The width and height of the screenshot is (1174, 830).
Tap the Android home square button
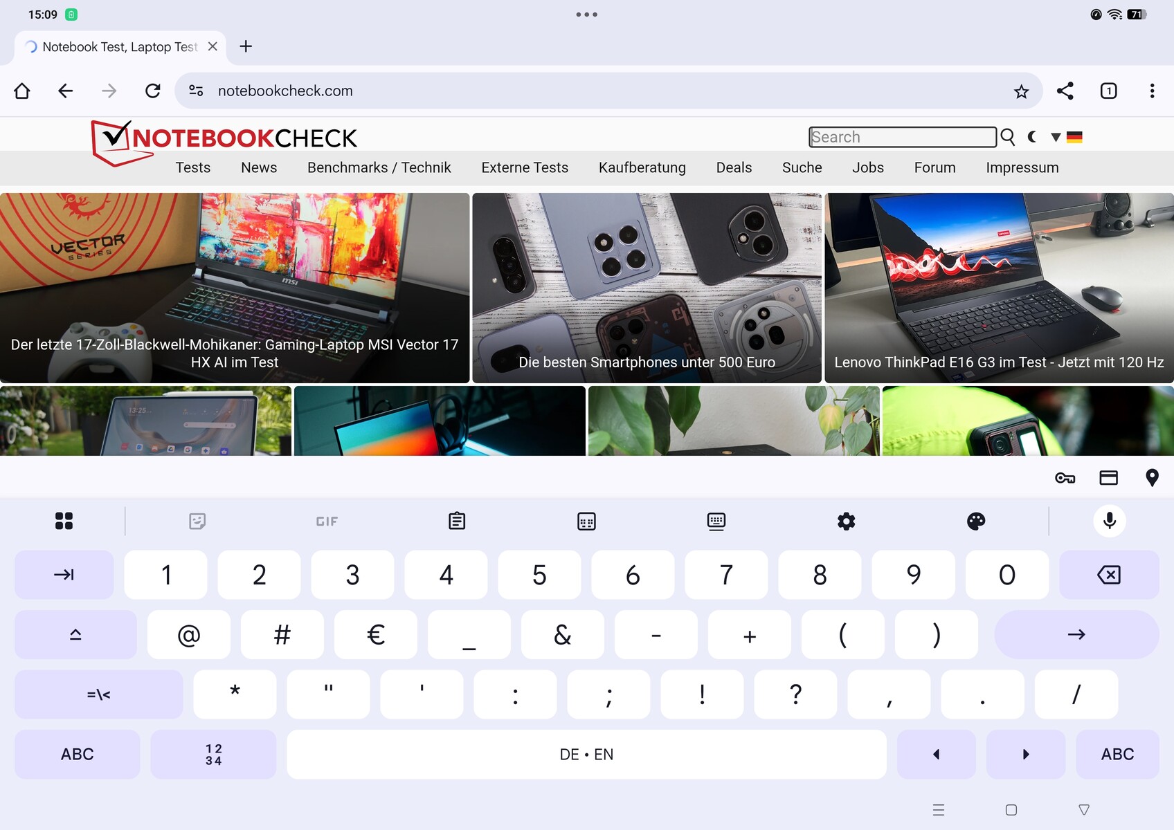tap(1011, 810)
